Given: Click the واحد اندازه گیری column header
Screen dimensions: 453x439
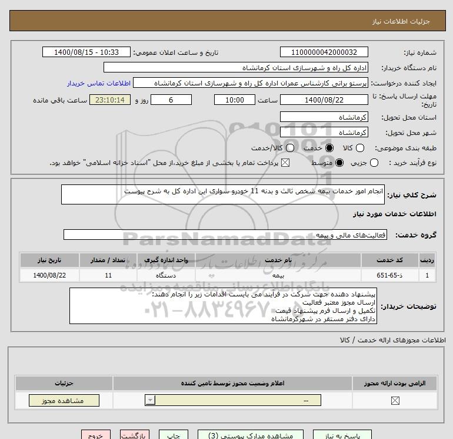Looking at the screenshot, I should point(166,260).
